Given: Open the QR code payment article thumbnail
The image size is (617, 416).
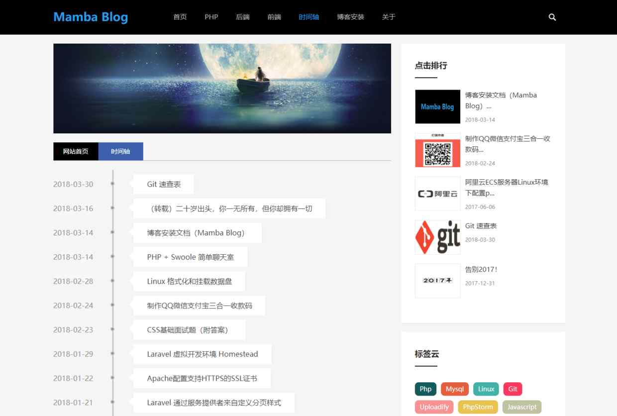Looking at the screenshot, I should [x=437, y=150].
